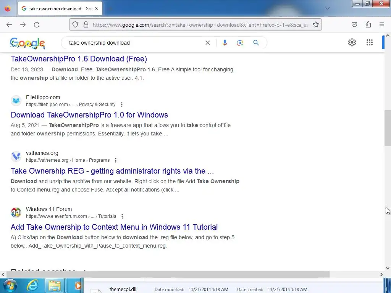
Task: Click the elevenforum.com breadcrumb URL
Action: pos(71,216)
